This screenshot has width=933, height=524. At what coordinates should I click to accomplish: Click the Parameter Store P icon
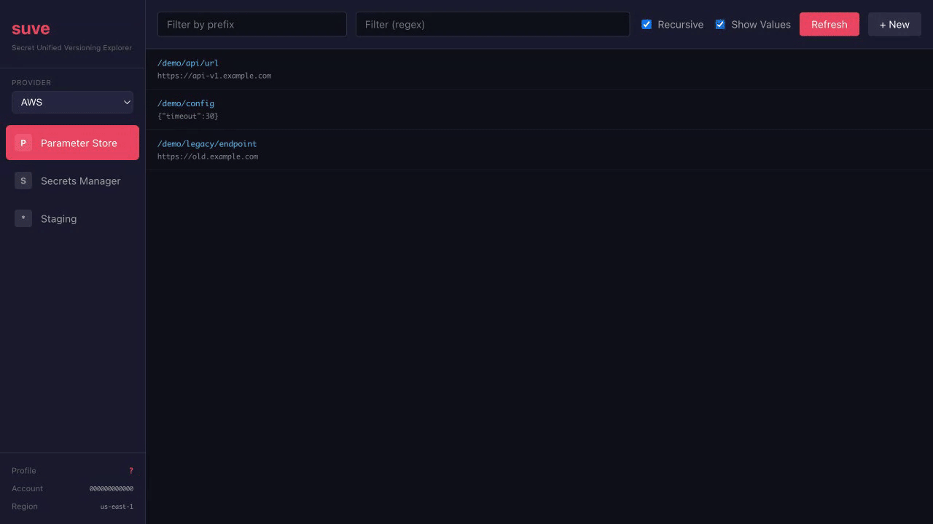pos(23,143)
